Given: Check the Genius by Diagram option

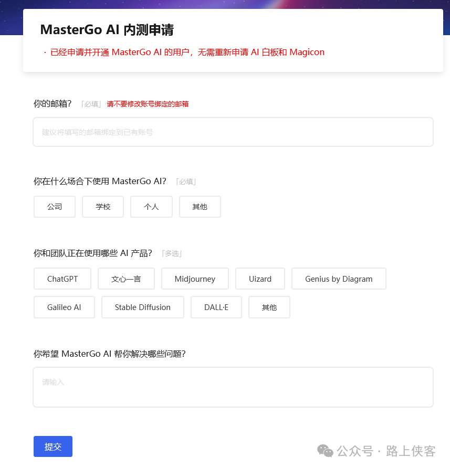Looking at the screenshot, I should click(339, 279).
